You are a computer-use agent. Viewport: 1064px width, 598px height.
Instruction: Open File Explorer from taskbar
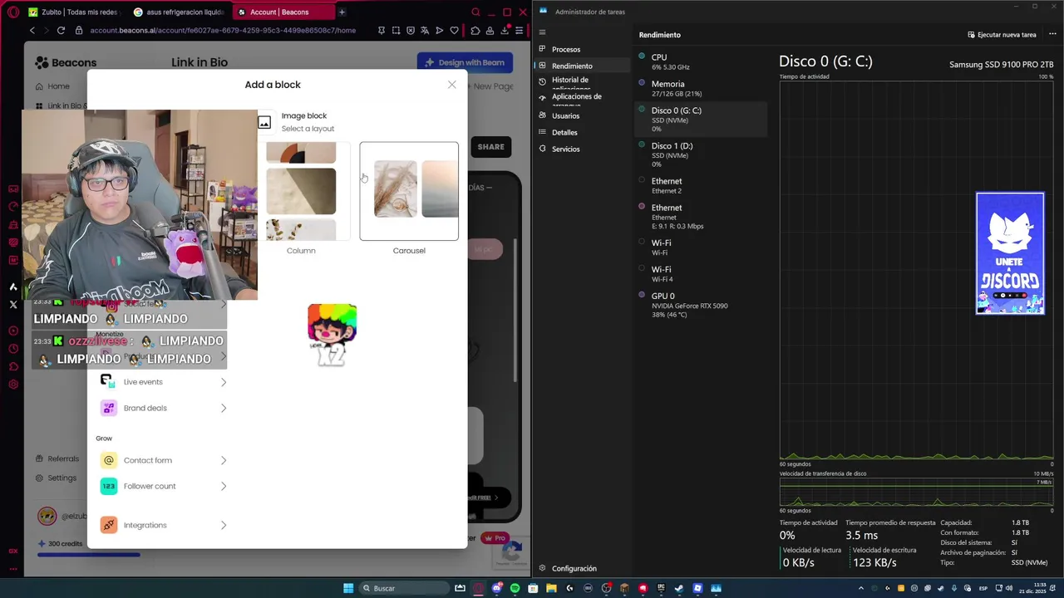tap(551, 589)
